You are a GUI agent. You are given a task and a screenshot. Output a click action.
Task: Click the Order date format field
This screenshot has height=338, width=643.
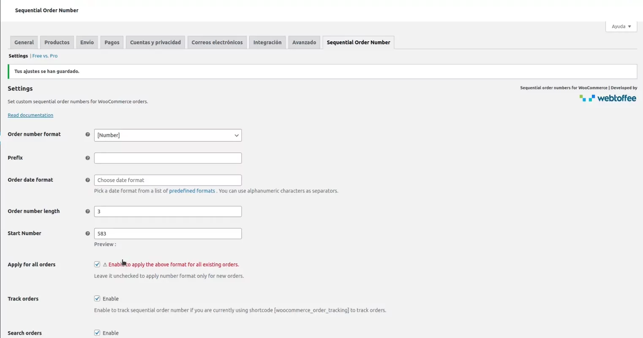click(x=168, y=180)
